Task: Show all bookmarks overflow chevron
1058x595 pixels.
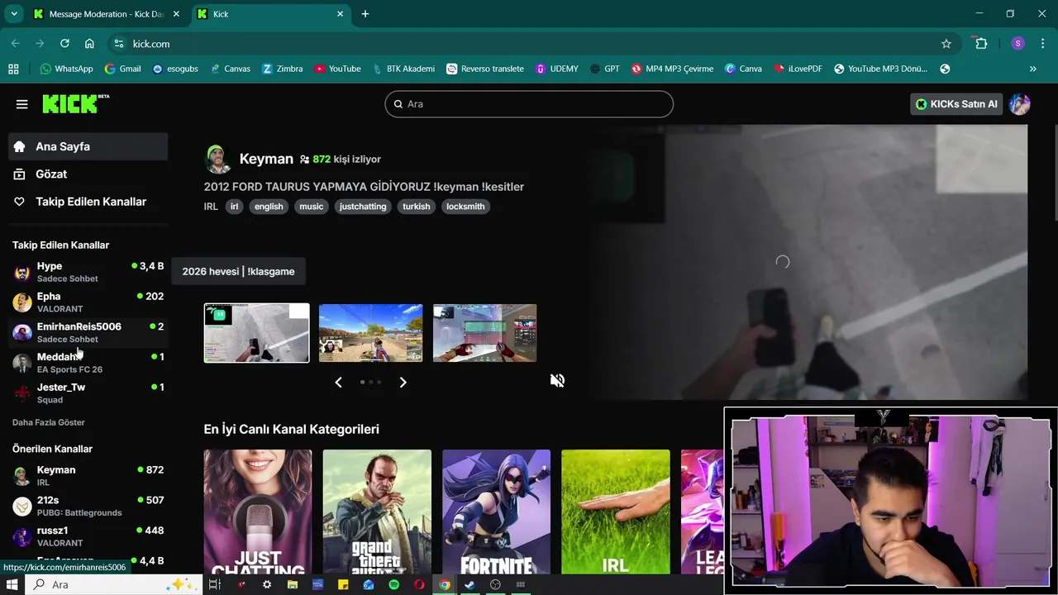Action: pos(1032,69)
